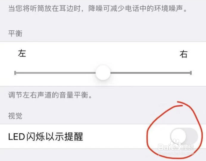Select the 视觉 section header
The height and width of the screenshot is (161, 206).
point(15,116)
